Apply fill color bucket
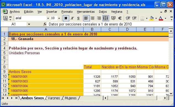This screenshot has width=175, height=107. tap(152, 18)
